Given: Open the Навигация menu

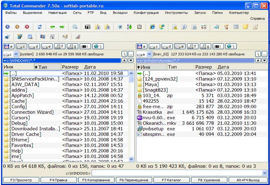Looking at the screenshot, I should pos(57,13).
